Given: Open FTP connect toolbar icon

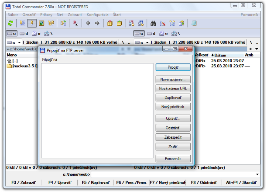Looking at the screenshot, I should (x=131, y=23).
